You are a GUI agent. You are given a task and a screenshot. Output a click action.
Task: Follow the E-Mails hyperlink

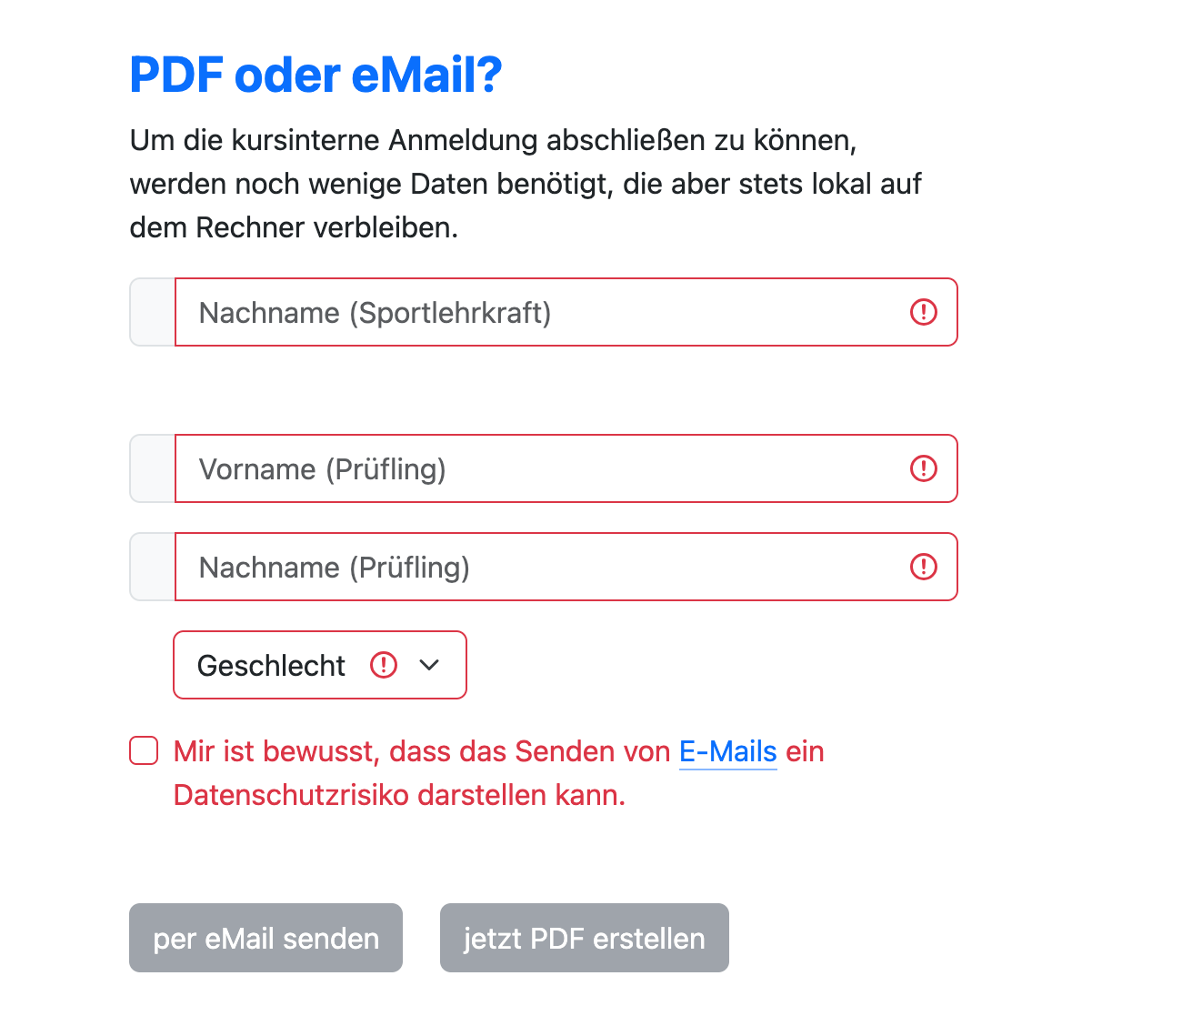pyautogui.click(x=727, y=752)
